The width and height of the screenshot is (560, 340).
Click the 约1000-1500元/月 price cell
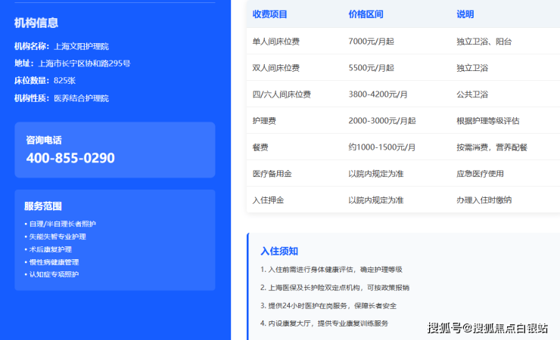point(382,147)
